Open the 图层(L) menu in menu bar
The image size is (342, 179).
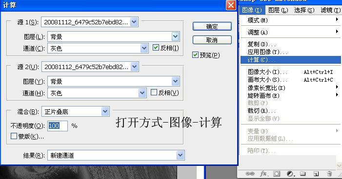pyautogui.click(x=278, y=10)
